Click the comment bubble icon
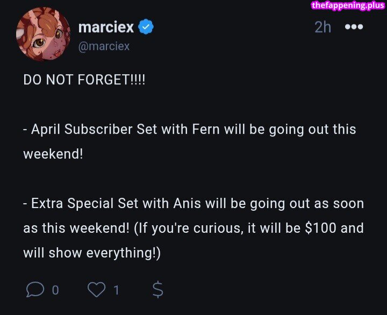 pos(35,290)
